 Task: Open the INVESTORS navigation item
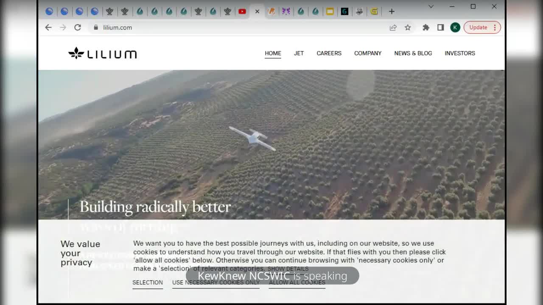coord(460,53)
